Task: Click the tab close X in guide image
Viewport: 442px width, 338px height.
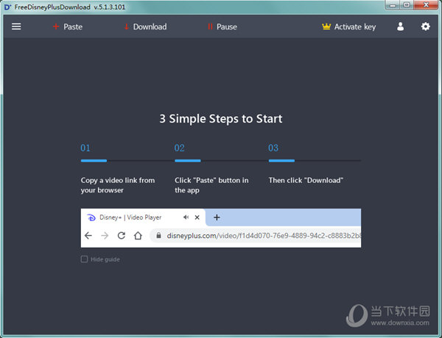Action: pos(197,217)
